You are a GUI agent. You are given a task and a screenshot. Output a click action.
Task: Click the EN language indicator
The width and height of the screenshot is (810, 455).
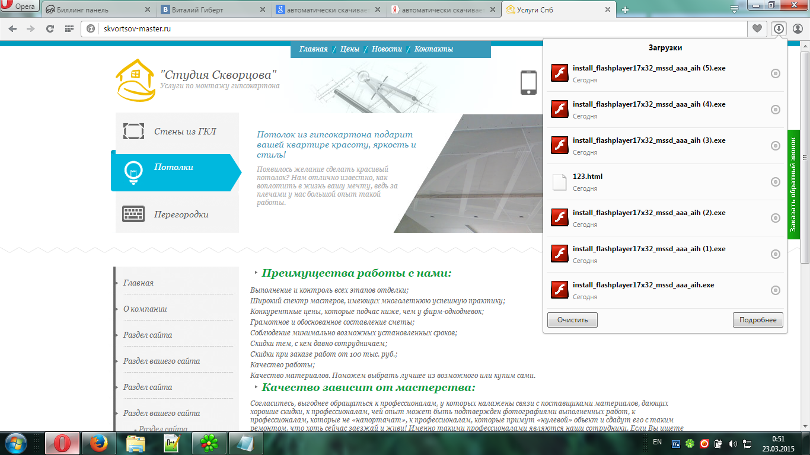pyautogui.click(x=657, y=442)
